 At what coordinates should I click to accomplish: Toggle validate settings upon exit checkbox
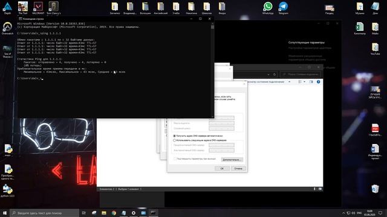(x=175, y=159)
